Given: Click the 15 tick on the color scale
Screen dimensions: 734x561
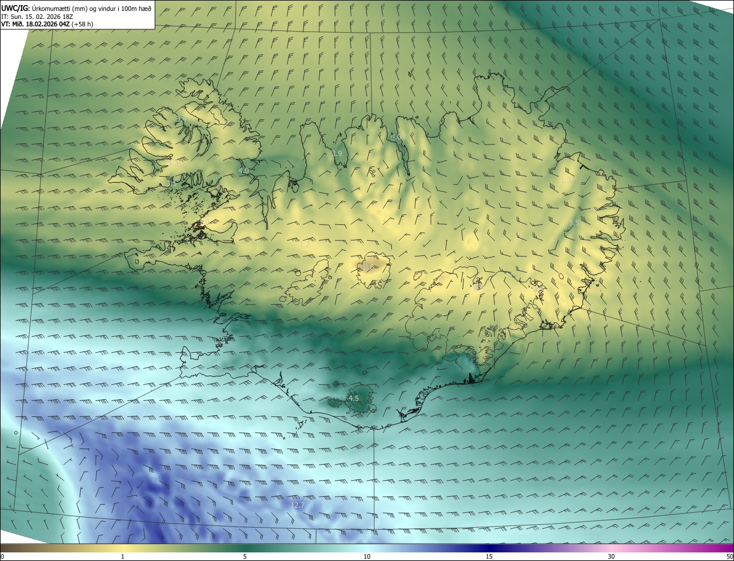Looking at the screenshot, I should pyautogui.click(x=489, y=556).
